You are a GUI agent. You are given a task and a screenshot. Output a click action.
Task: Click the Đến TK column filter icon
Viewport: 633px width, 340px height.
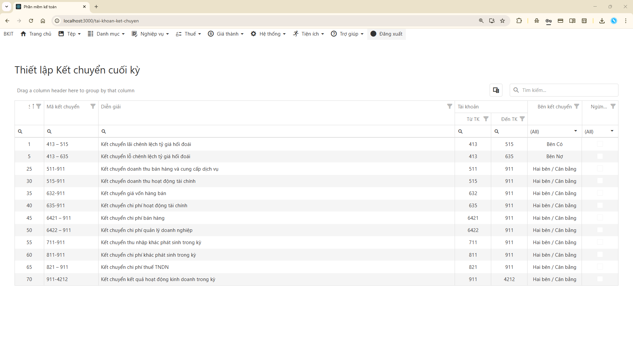(522, 119)
